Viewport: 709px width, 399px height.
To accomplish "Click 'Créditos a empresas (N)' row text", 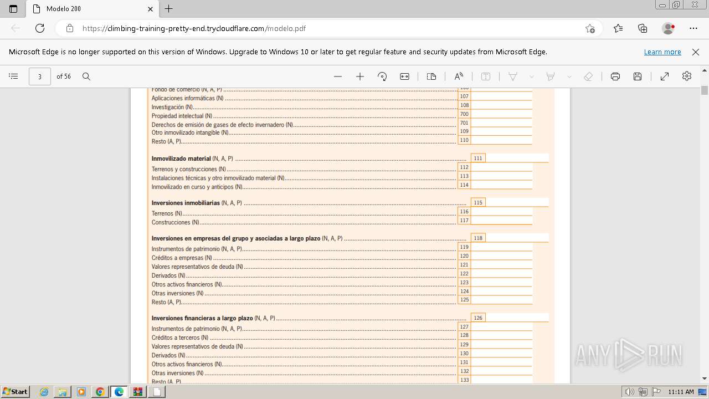I will 182,258.
